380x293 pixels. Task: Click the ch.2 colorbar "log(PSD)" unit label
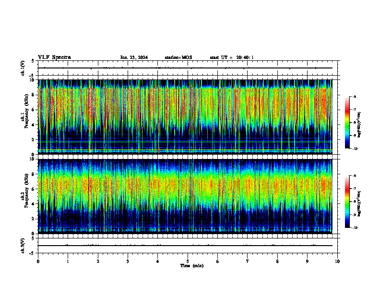(x=359, y=203)
